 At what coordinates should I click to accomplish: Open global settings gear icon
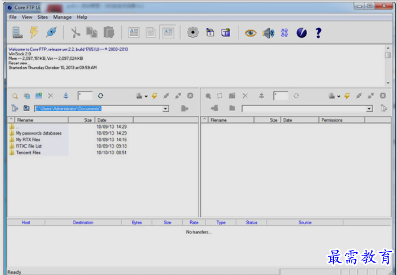tap(193, 32)
